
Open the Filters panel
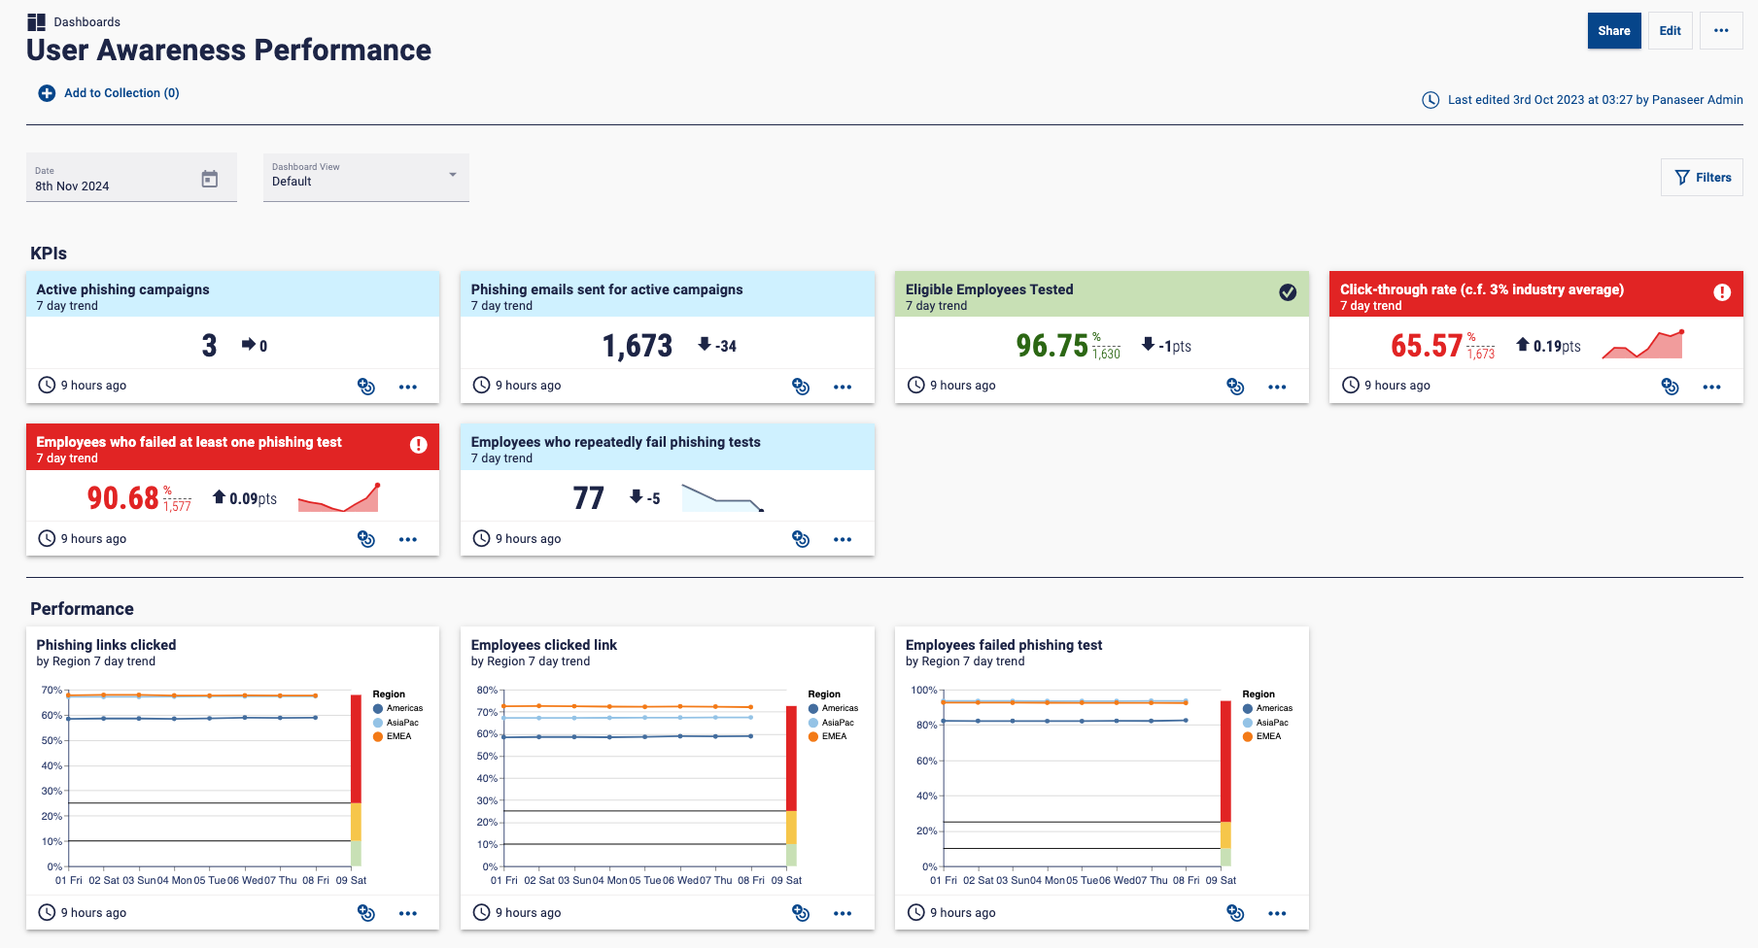coord(1703,178)
